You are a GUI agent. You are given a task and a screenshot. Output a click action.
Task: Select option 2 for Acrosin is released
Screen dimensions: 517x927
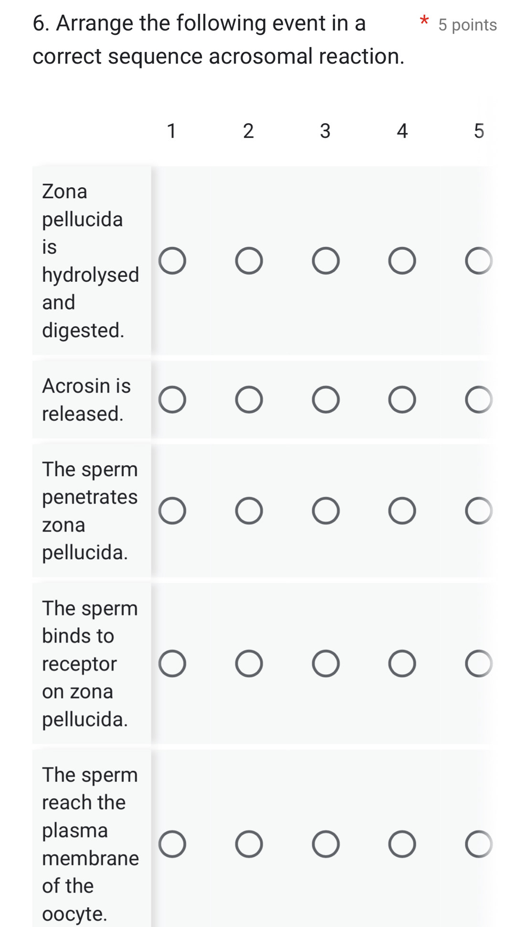click(249, 400)
